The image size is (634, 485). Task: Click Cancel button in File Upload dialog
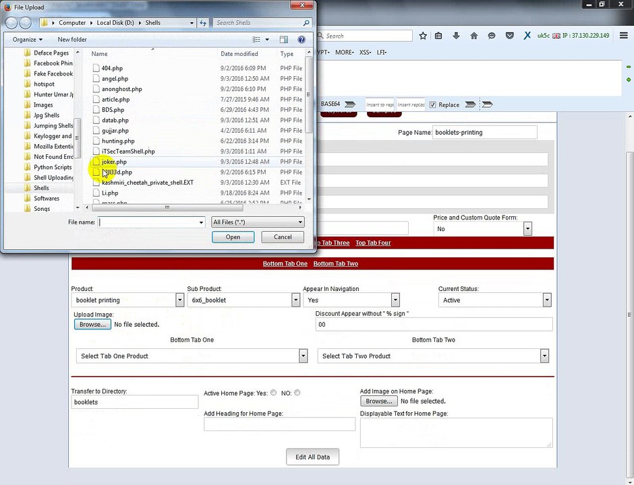point(283,237)
